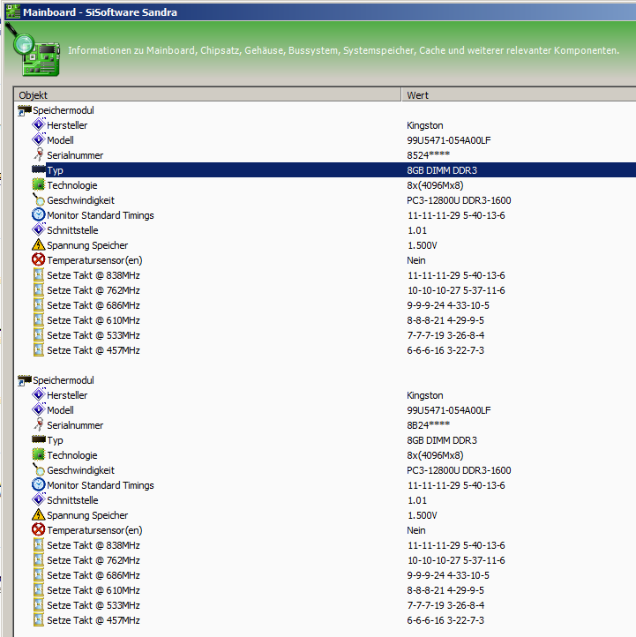636x637 pixels.
Task: Click second module's Technologie green chip icon
Action: point(39,454)
